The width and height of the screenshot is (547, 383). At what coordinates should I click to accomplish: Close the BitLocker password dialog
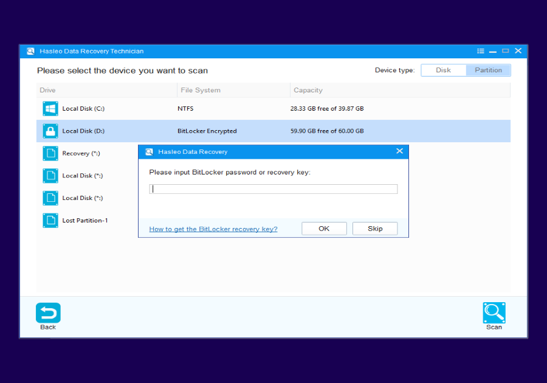coord(399,151)
